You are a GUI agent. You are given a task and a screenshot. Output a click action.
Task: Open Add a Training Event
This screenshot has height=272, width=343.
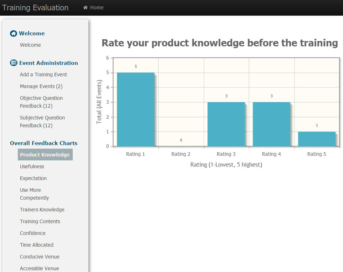coord(43,75)
